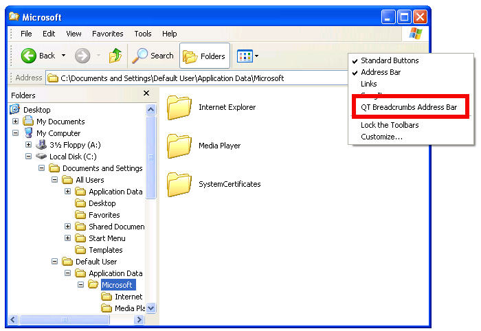The width and height of the screenshot is (481, 331).
Task: Go up one folder level icon
Action: 115,56
